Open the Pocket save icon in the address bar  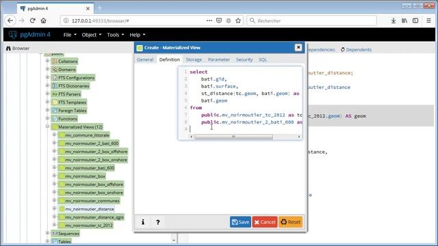tap(219, 20)
